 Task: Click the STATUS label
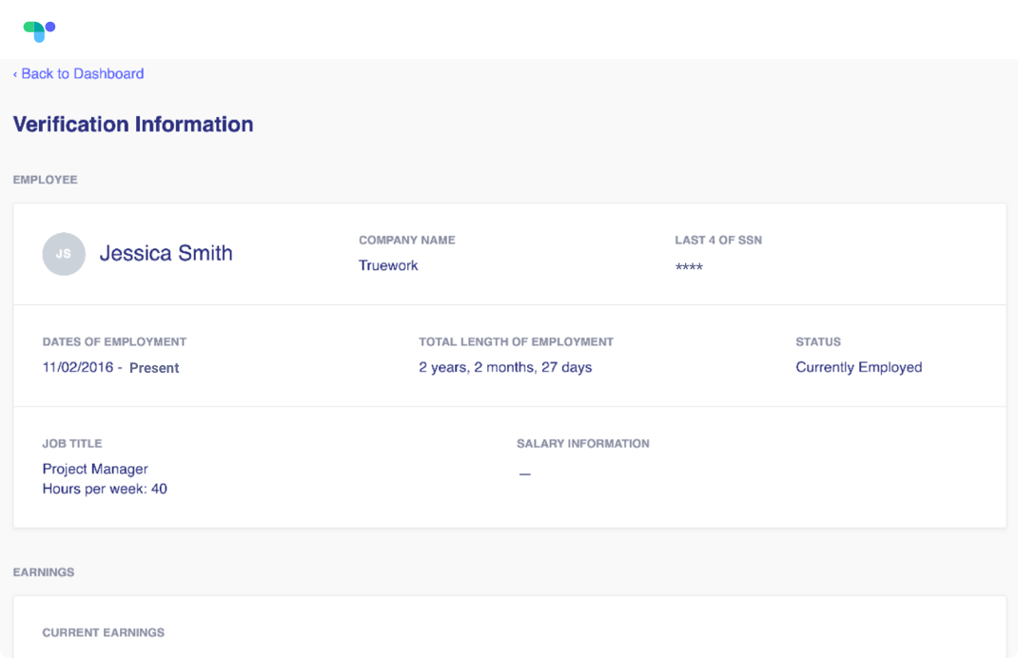pos(818,342)
